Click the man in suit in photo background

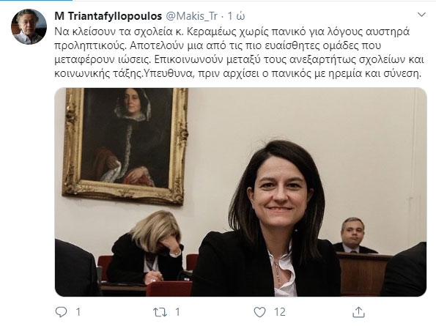pos(354,236)
